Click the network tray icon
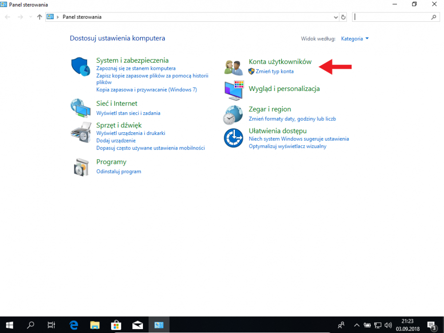Viewport: 444px width, 333px height. (378, 325)
